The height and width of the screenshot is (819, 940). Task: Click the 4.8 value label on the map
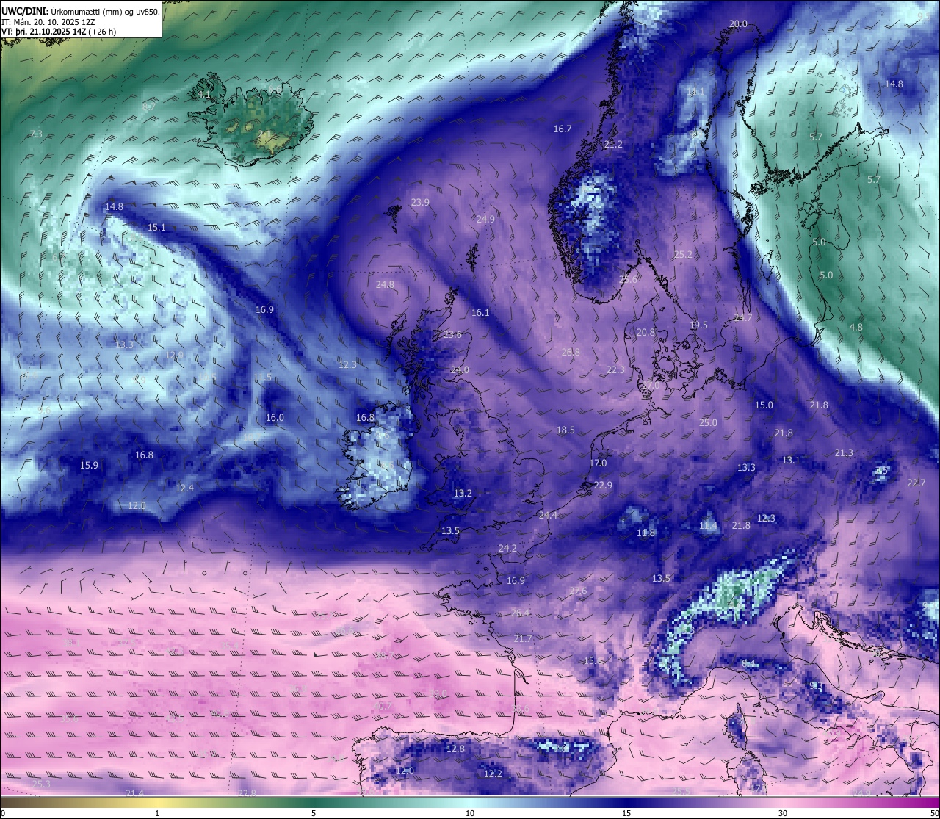point(856,328)
